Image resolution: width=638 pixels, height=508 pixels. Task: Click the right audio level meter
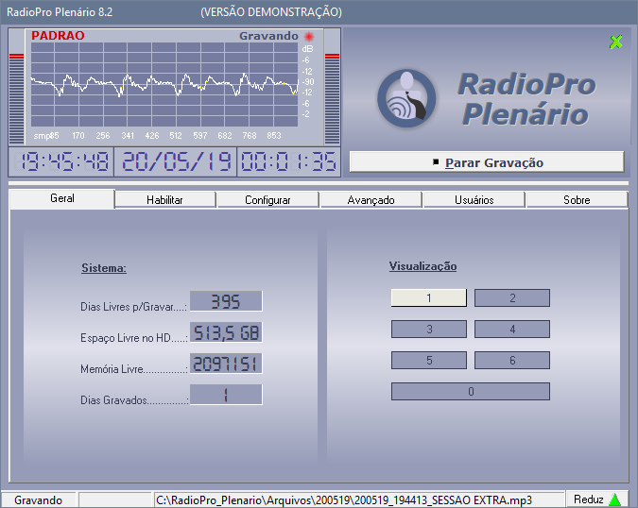tap(332, 98)
